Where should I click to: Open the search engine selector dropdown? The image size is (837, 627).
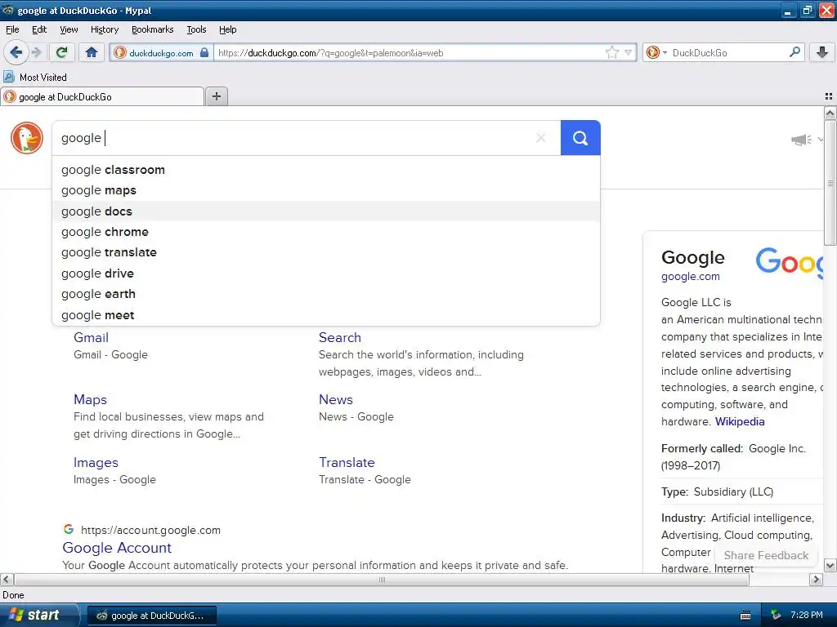(656, 52)
